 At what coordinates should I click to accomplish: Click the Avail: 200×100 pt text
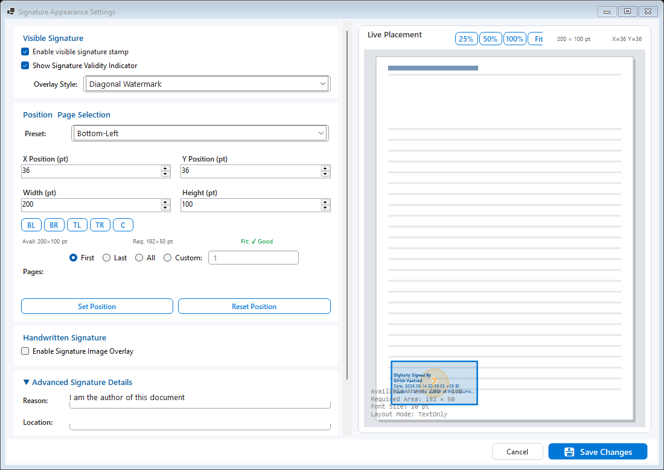click(x=45, y=242)
